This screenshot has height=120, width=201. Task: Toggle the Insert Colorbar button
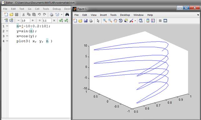148,21
